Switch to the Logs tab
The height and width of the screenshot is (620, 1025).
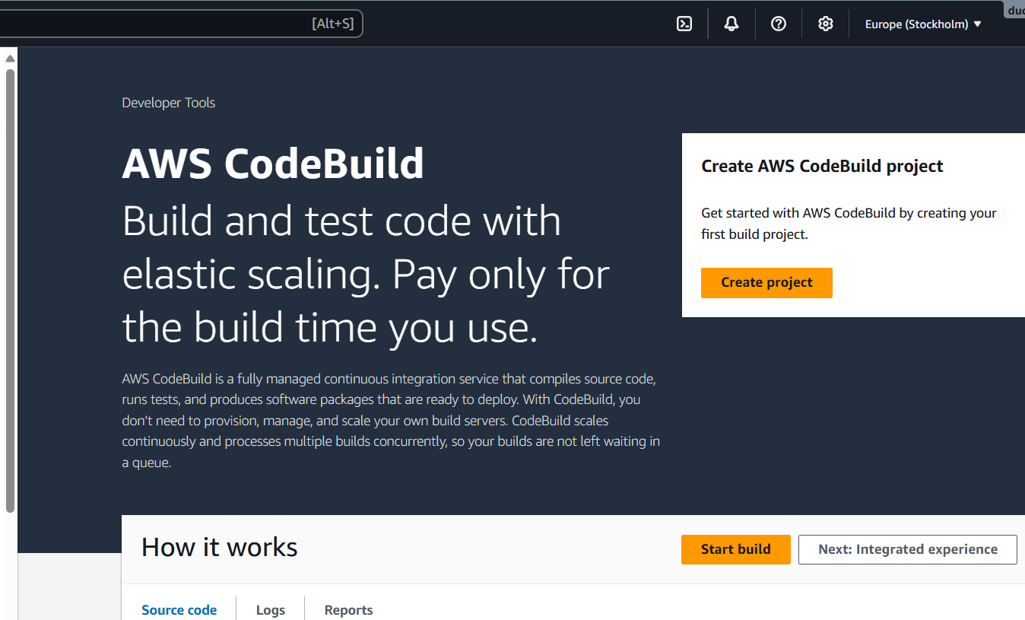pos(271,609)
